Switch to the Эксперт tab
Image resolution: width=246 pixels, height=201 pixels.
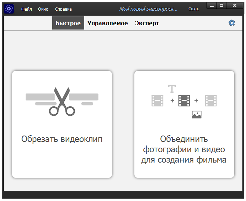[147, 23]
